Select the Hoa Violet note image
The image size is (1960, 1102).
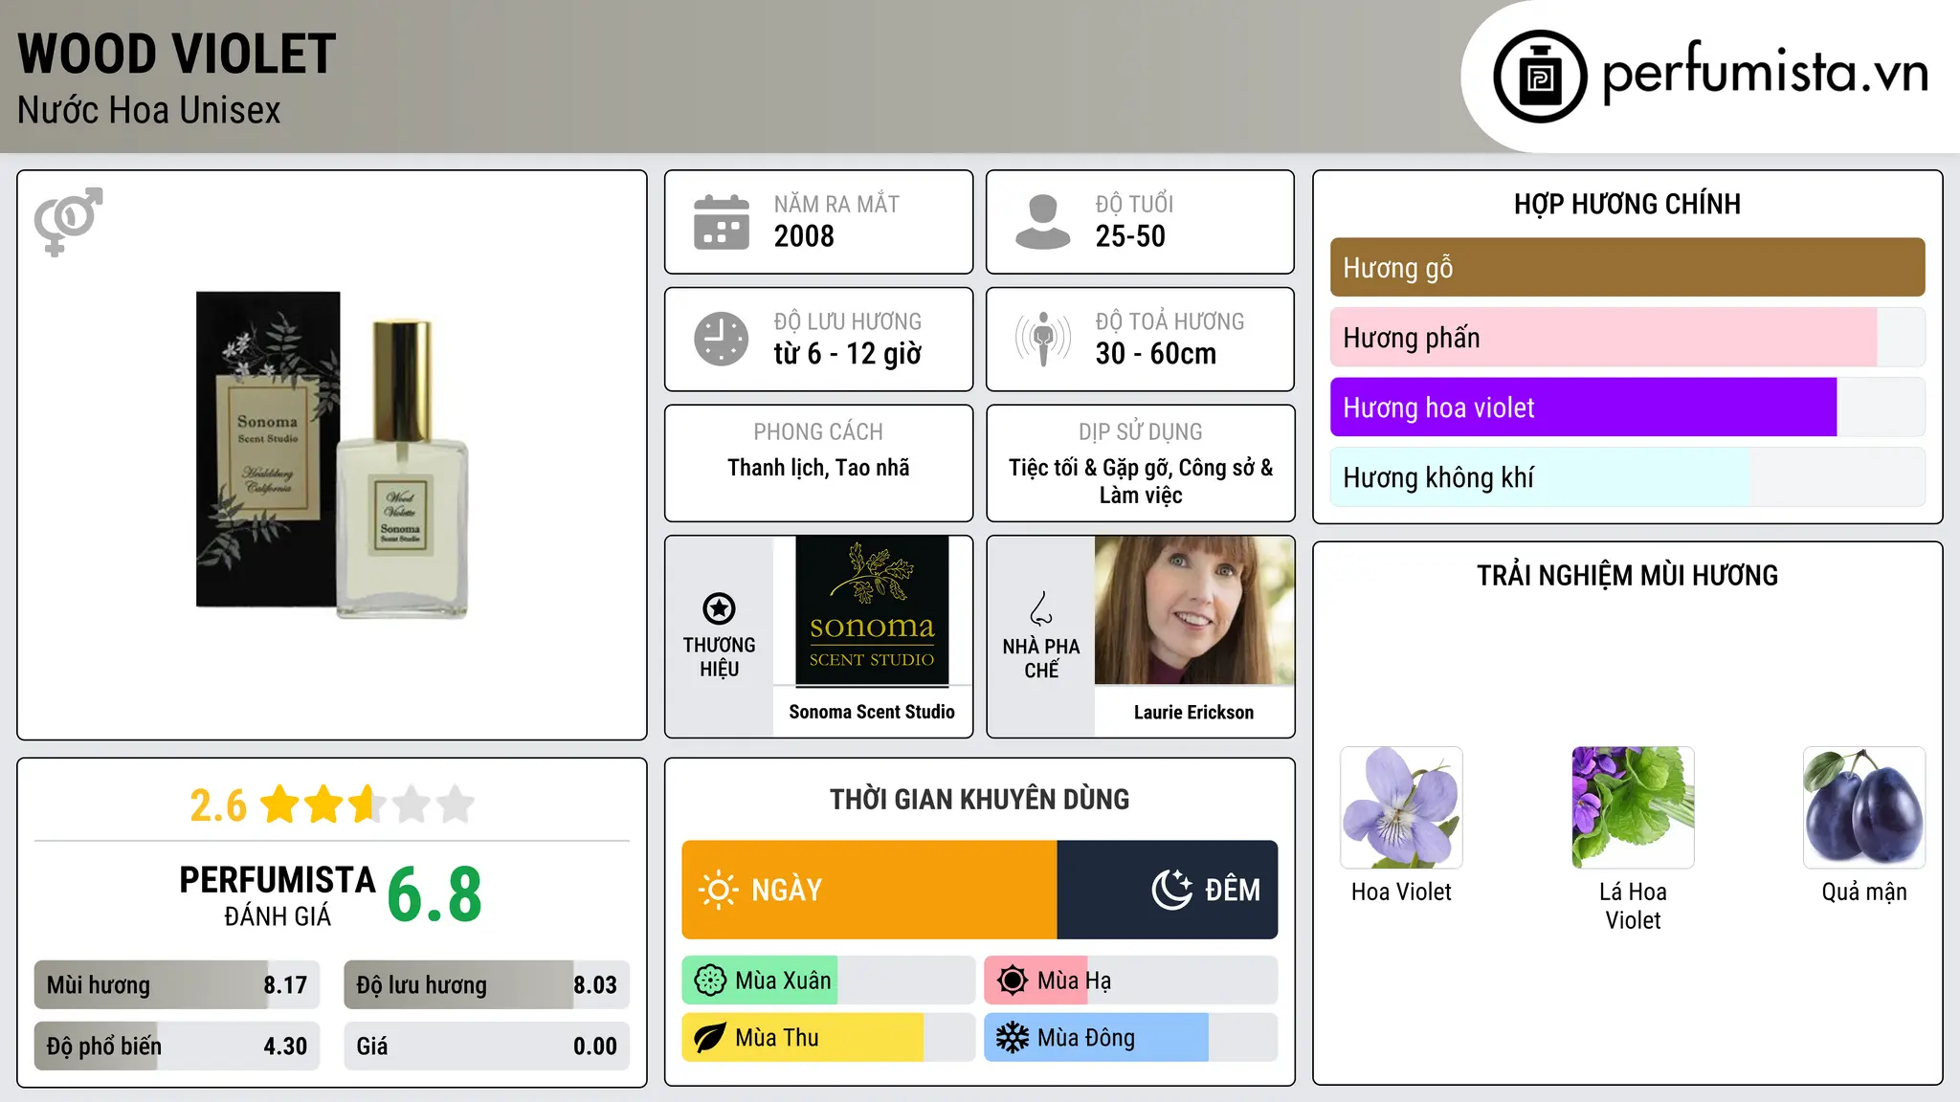[x=1401, y=807]
